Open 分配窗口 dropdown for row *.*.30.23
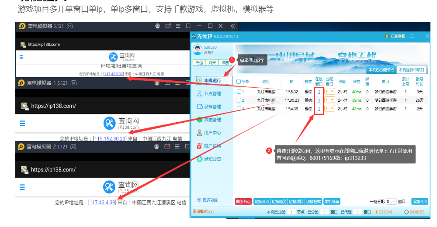Image resolution: width=437 pixels, height=227 pixels. click(x=329, y=100)
